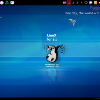Open the Wi-Fi network tray icon
The image size is (100, 100).
[x=86, y=3]
